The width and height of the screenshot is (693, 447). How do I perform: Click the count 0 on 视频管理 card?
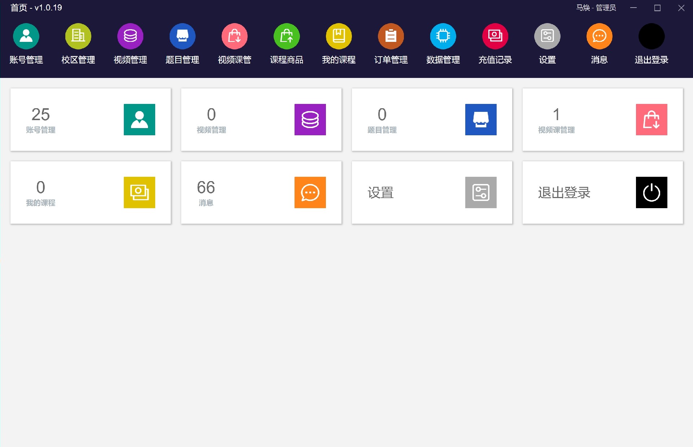211,114
